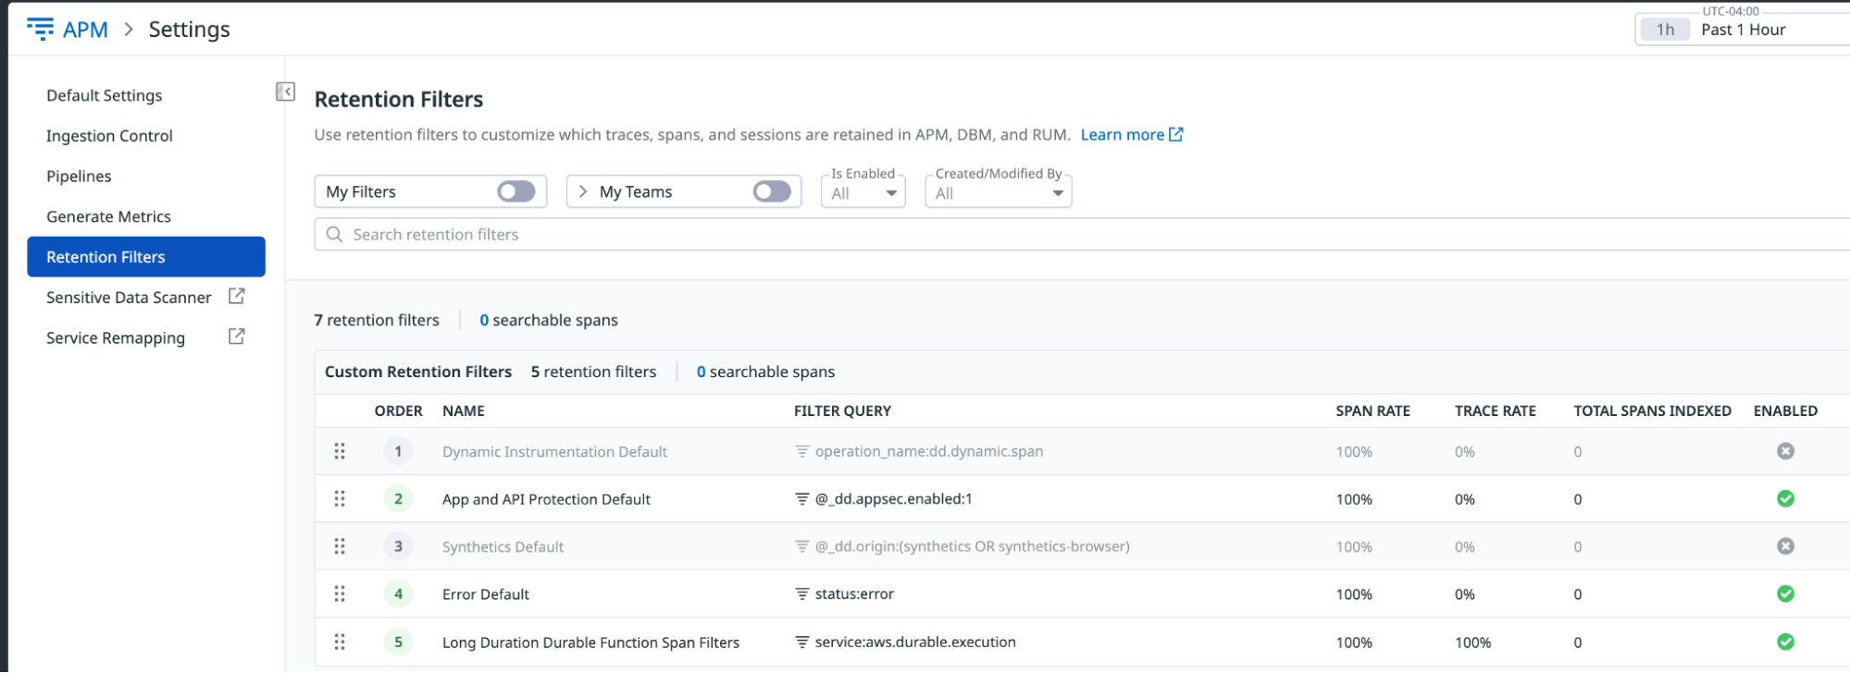Click FILTER QUERY column header

(x=842, y=410)
